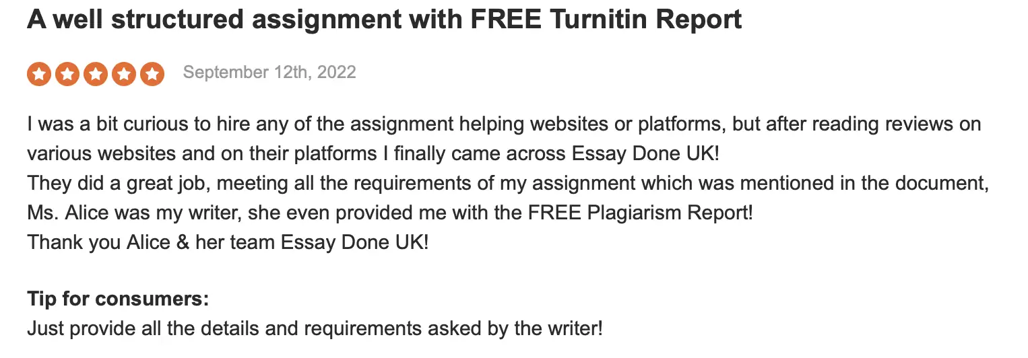Click the tip line about details and requirements
The width and height of the screenshot is (1028, 358).
point(315,329)
